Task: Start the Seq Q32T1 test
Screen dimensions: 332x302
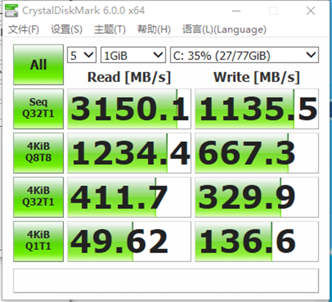Action: coord(38,109)
